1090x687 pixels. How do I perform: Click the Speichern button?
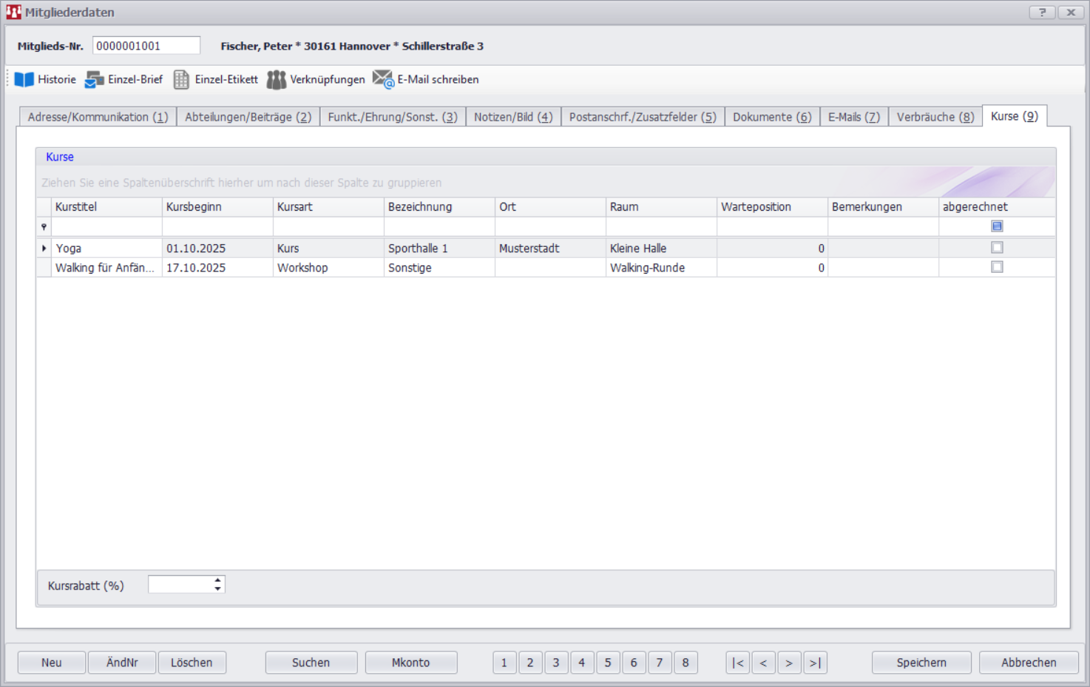tap(921, 663)
